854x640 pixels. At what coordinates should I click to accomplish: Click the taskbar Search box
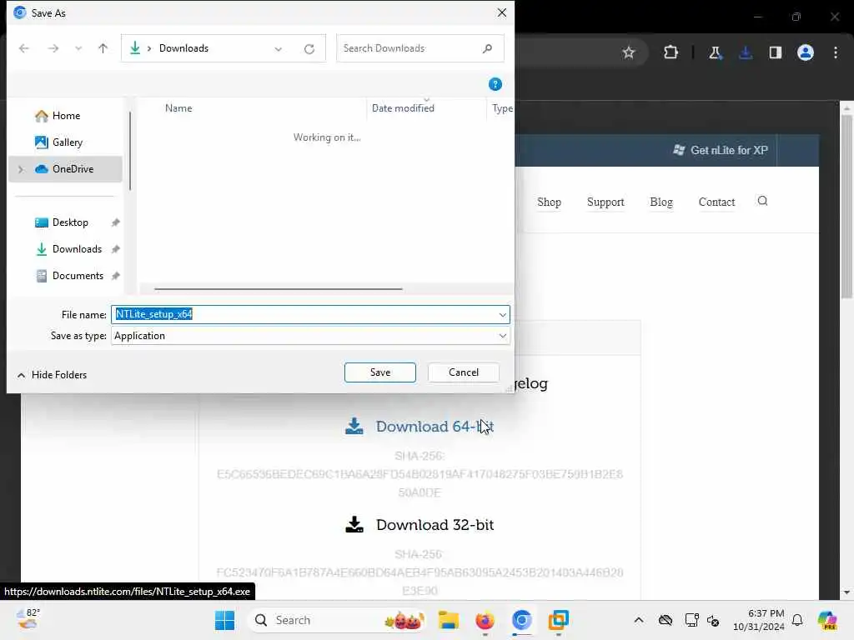click(x=337, y=620)
